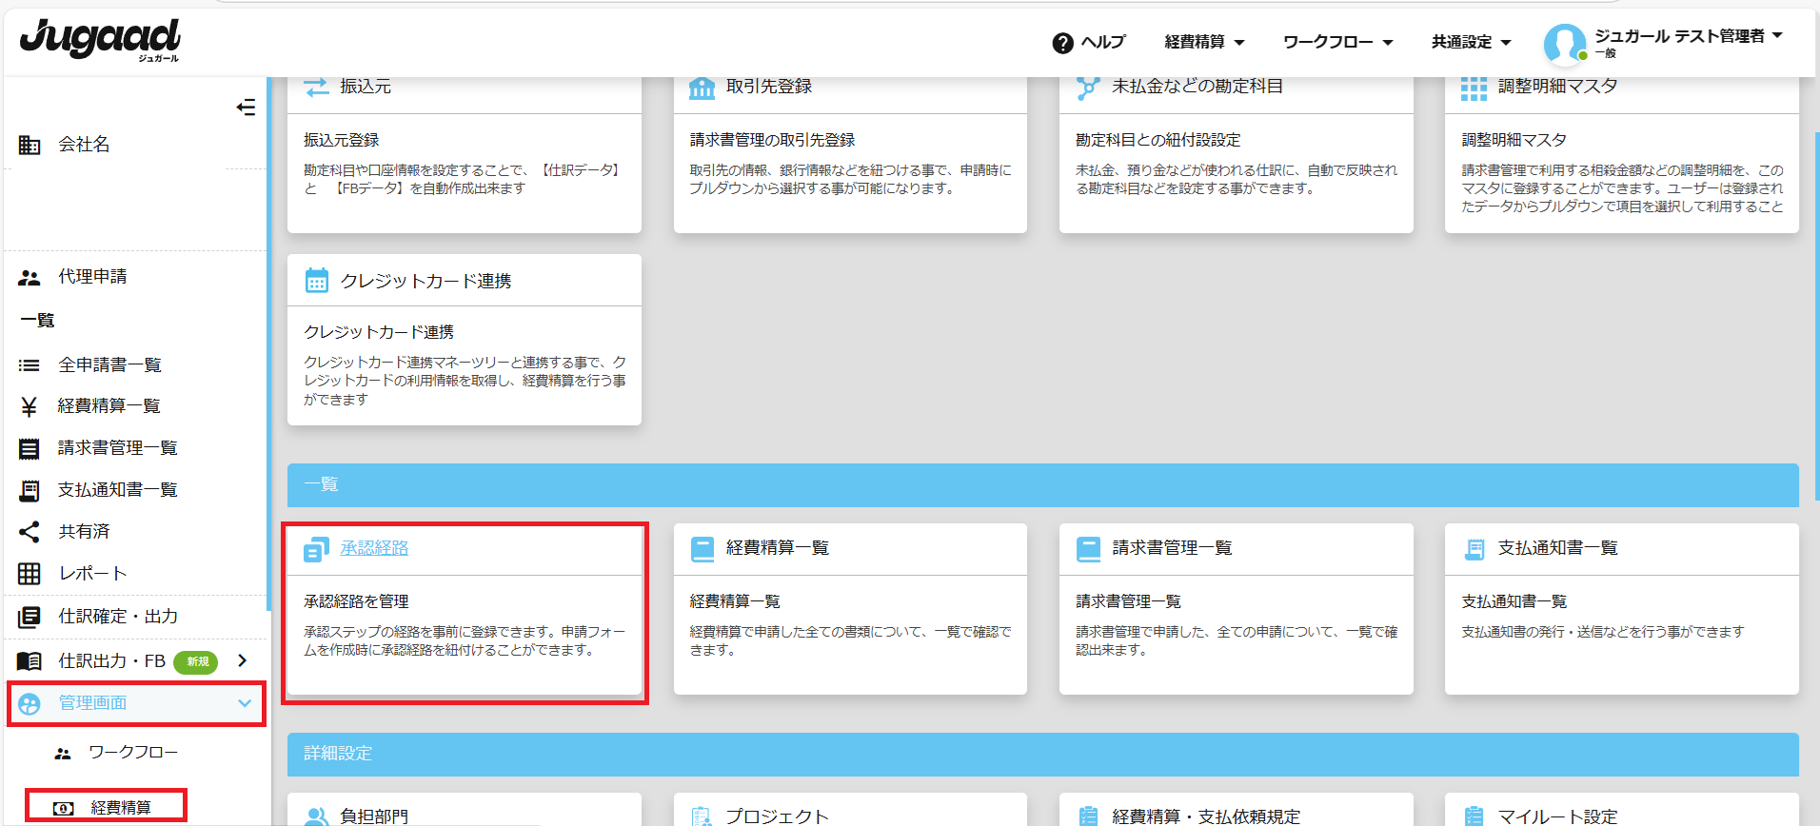Select レポート in the sidebar
1820x826 pixels.
(92, 574)
